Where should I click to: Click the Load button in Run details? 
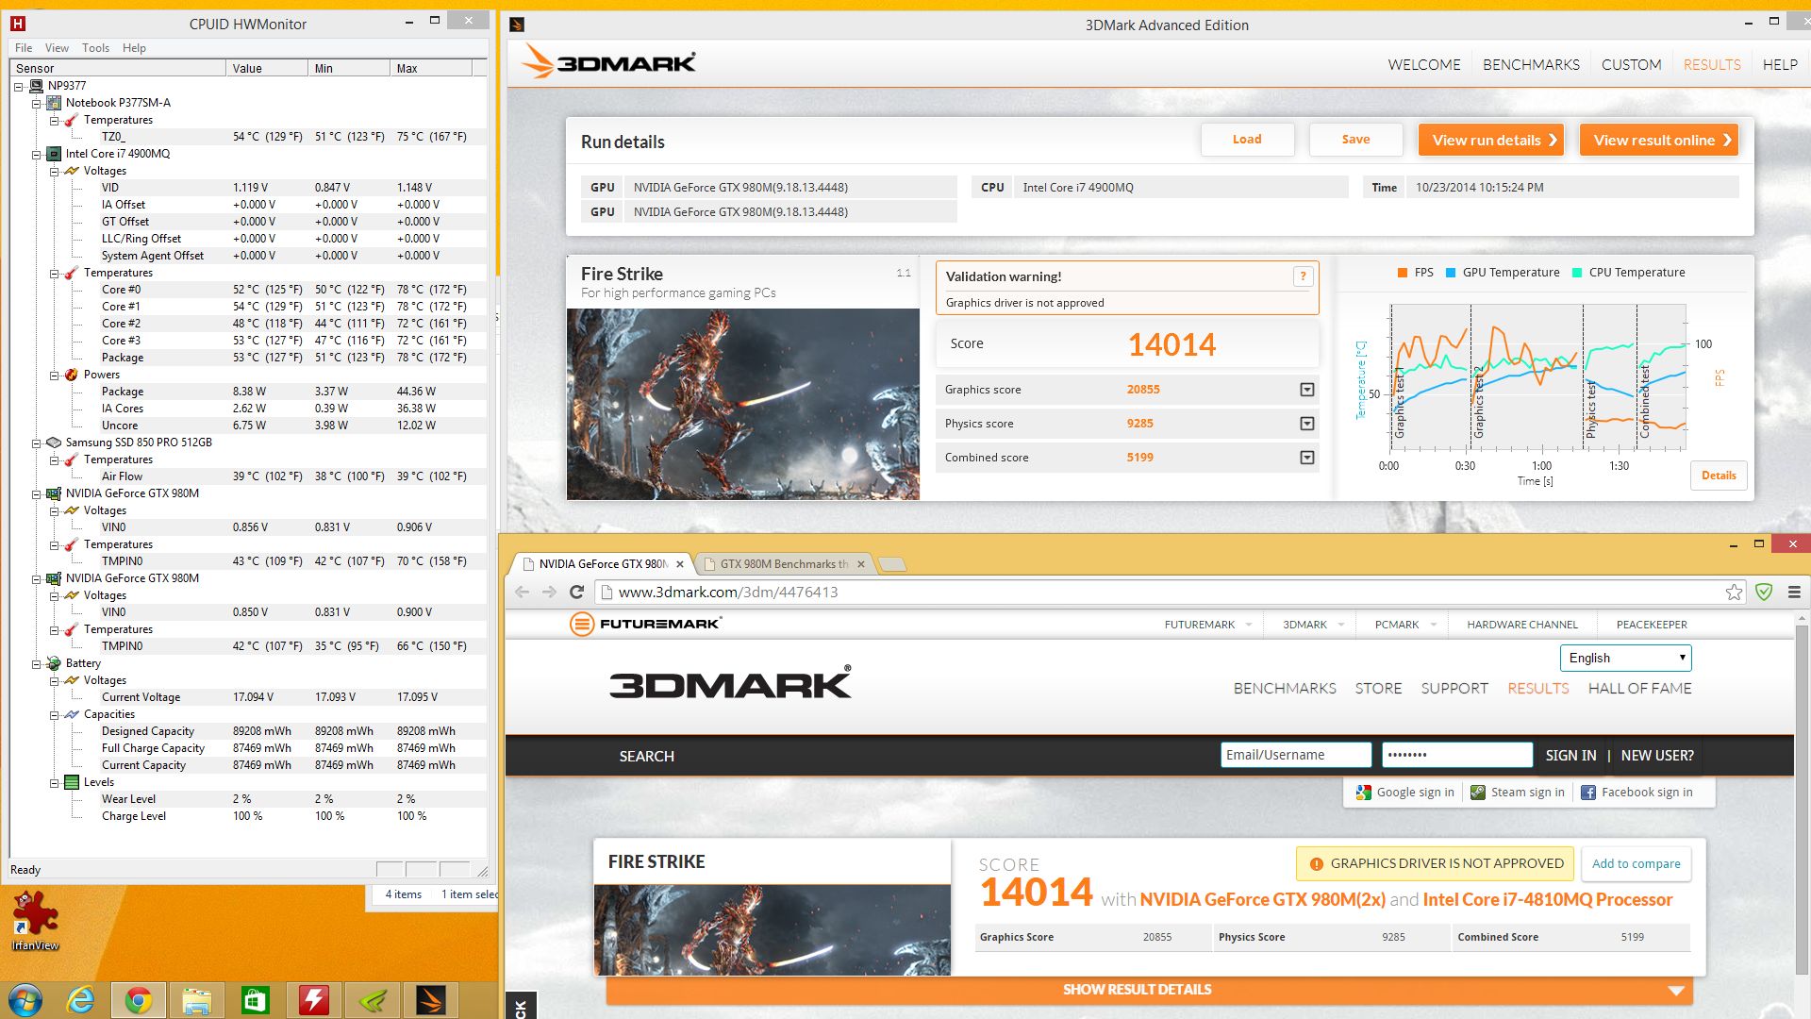coord(1247,140)
